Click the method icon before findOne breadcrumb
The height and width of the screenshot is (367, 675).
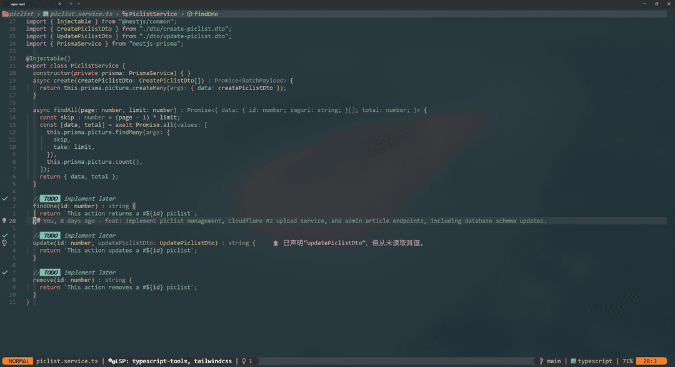[189, 14]
